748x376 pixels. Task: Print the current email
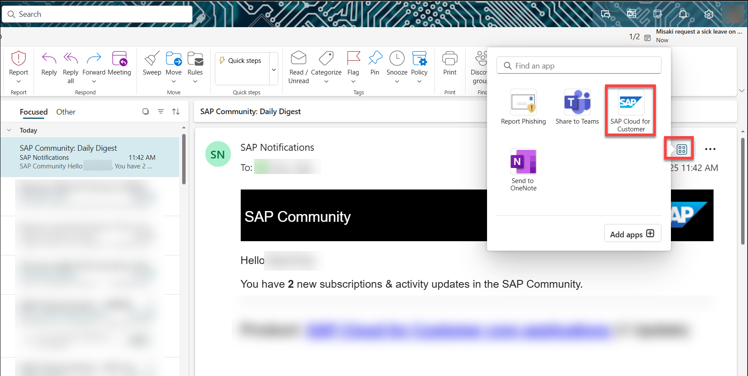[450, 64]
